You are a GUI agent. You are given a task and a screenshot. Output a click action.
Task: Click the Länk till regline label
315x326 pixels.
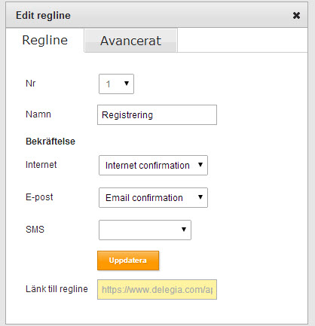click(57, 289)
